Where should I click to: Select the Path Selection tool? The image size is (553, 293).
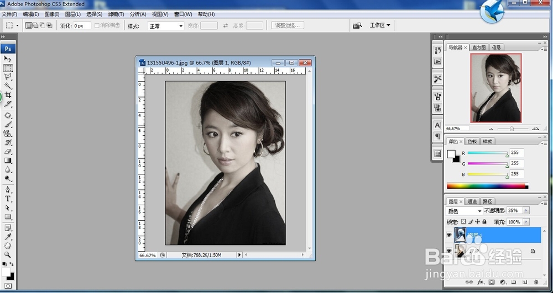8,208
